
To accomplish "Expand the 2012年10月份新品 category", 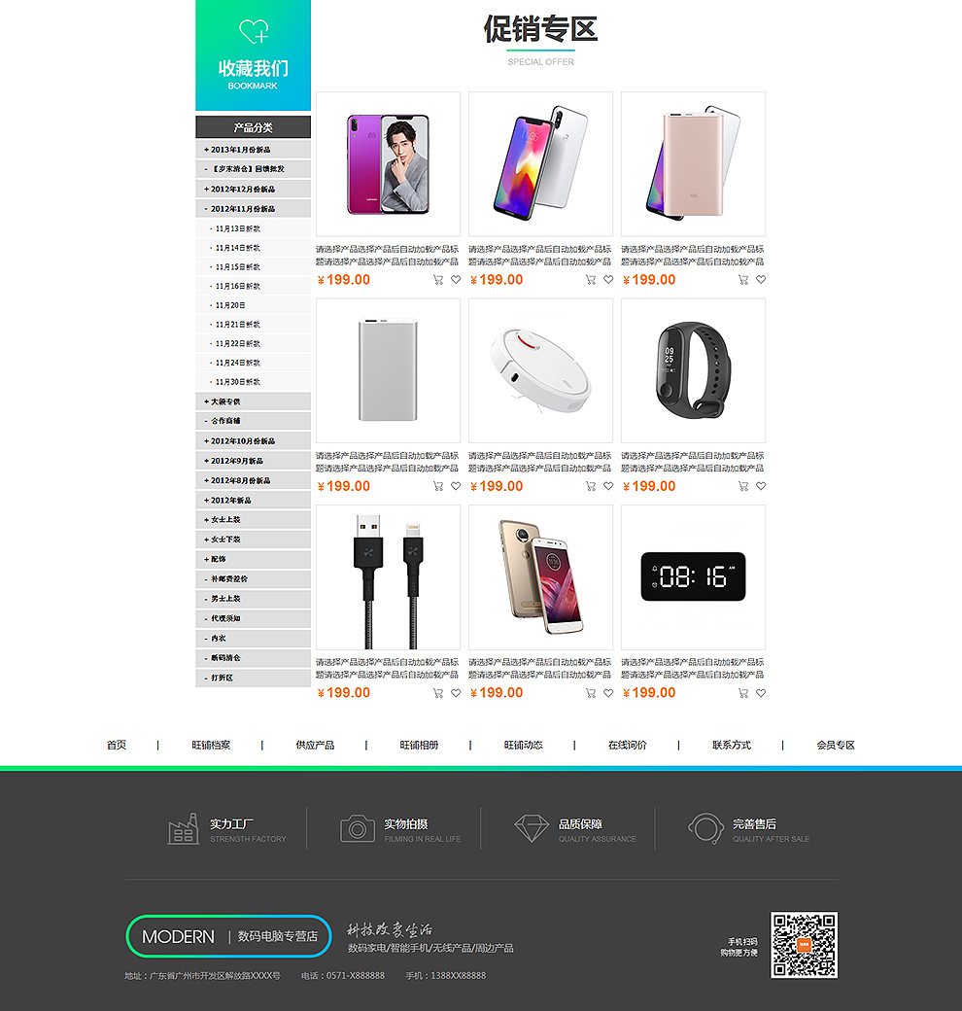I will 254,441.
